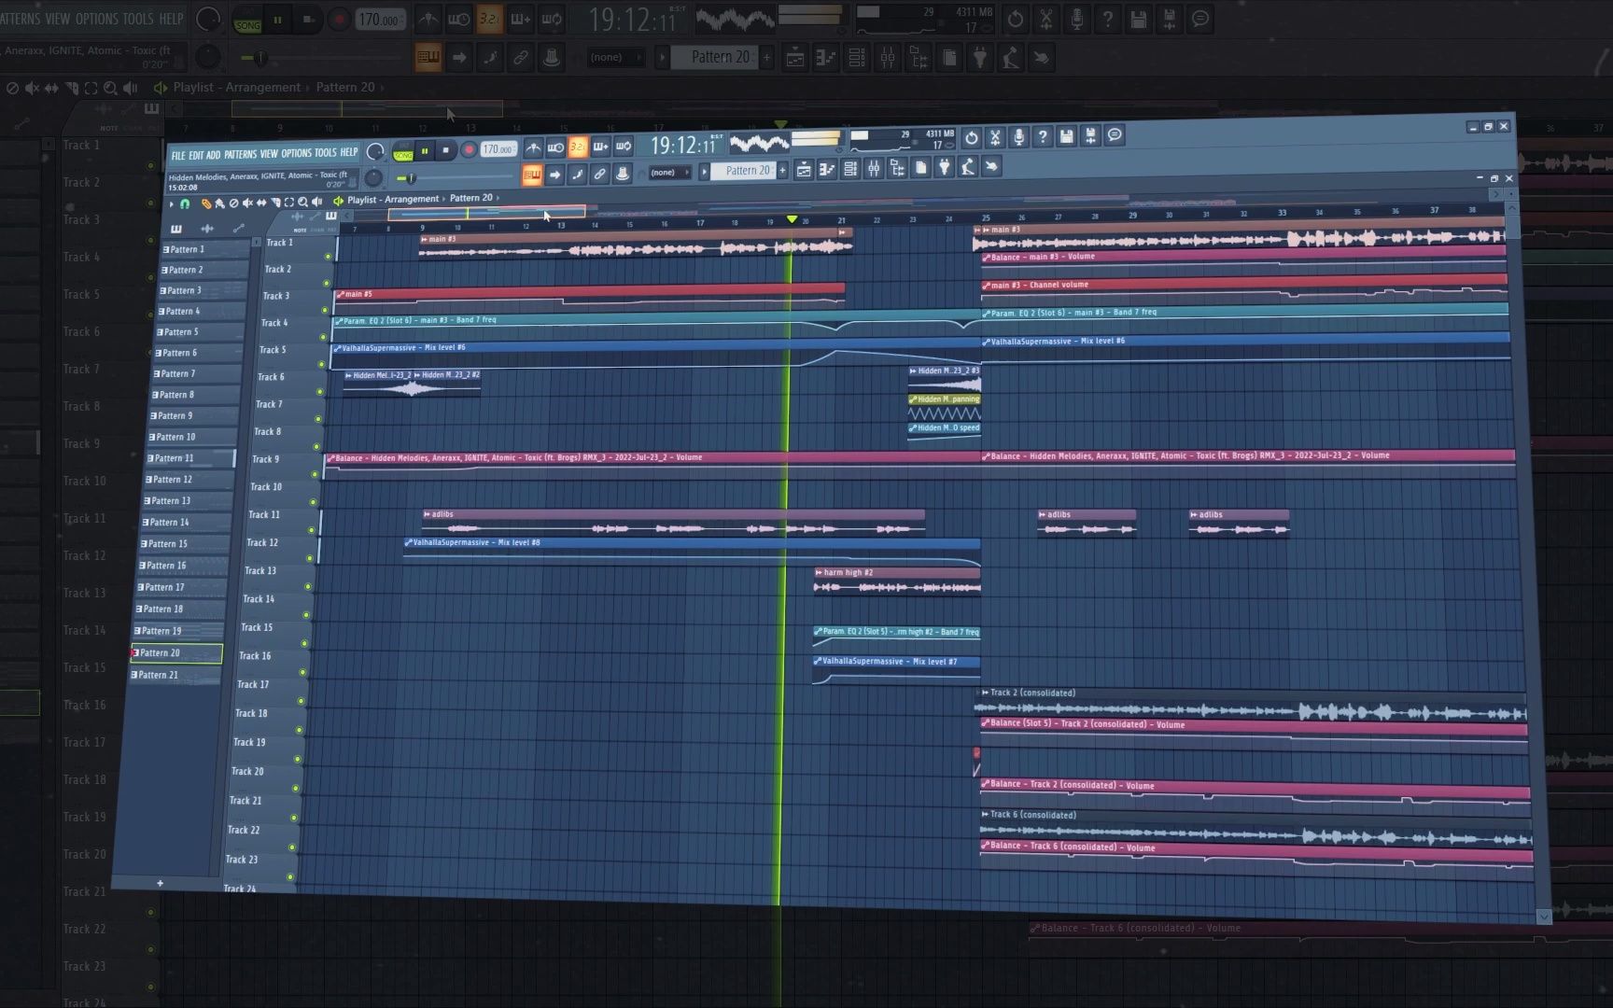This screenshot has width=1613, height=1008.
Task: Select Pattern 11 in the pattern list
Action: pyautogui.click(x=171, y=458)
